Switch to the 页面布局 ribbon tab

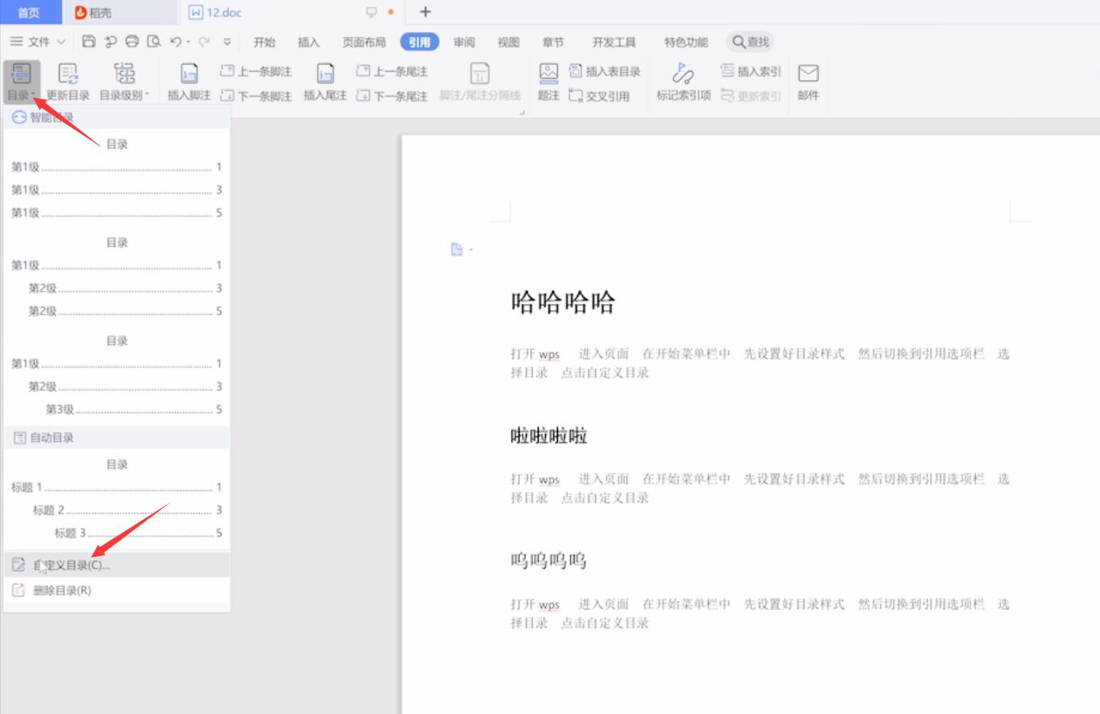point(364,42)
